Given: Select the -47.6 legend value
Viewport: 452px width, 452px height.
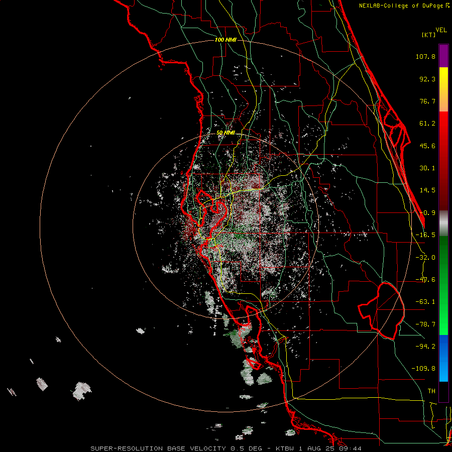Looking at the screenshot, I should coord(425,280).
